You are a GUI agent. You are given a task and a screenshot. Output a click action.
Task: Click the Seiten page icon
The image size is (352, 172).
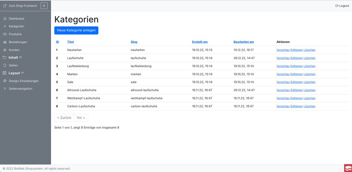coord(5,65)
